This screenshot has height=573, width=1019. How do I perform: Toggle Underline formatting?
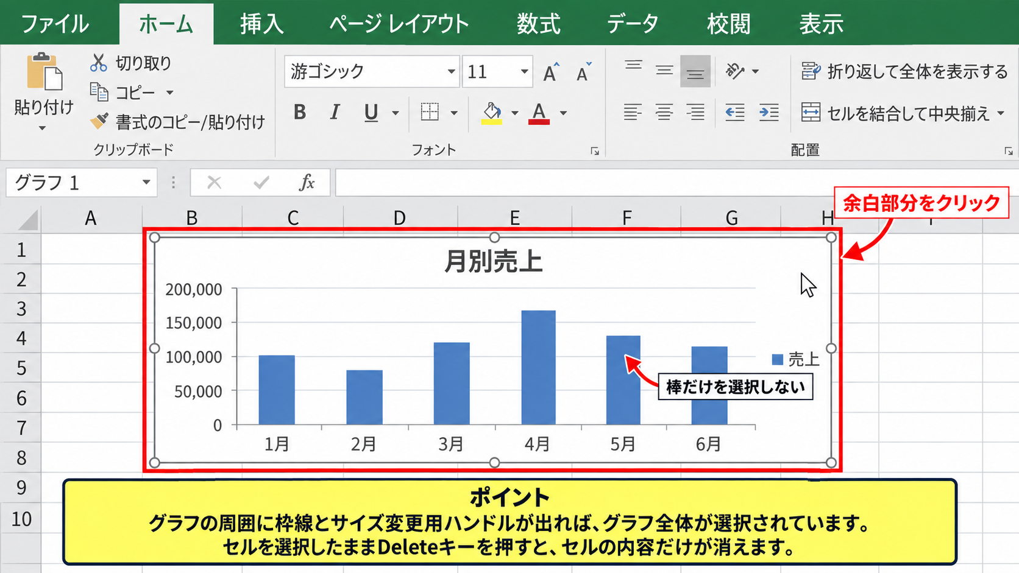coord(371,113)
